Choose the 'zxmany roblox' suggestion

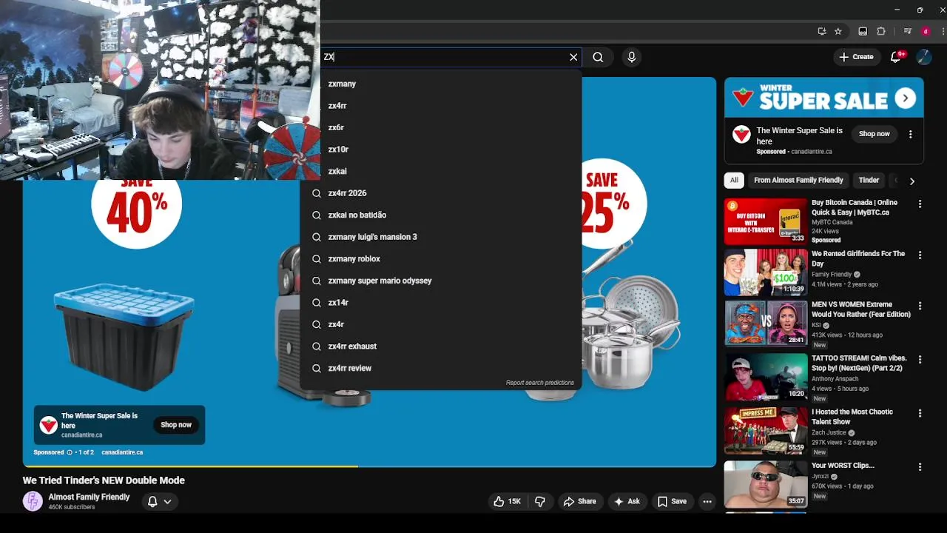point(441,258)
